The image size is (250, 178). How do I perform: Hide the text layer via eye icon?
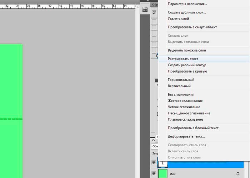154,162
